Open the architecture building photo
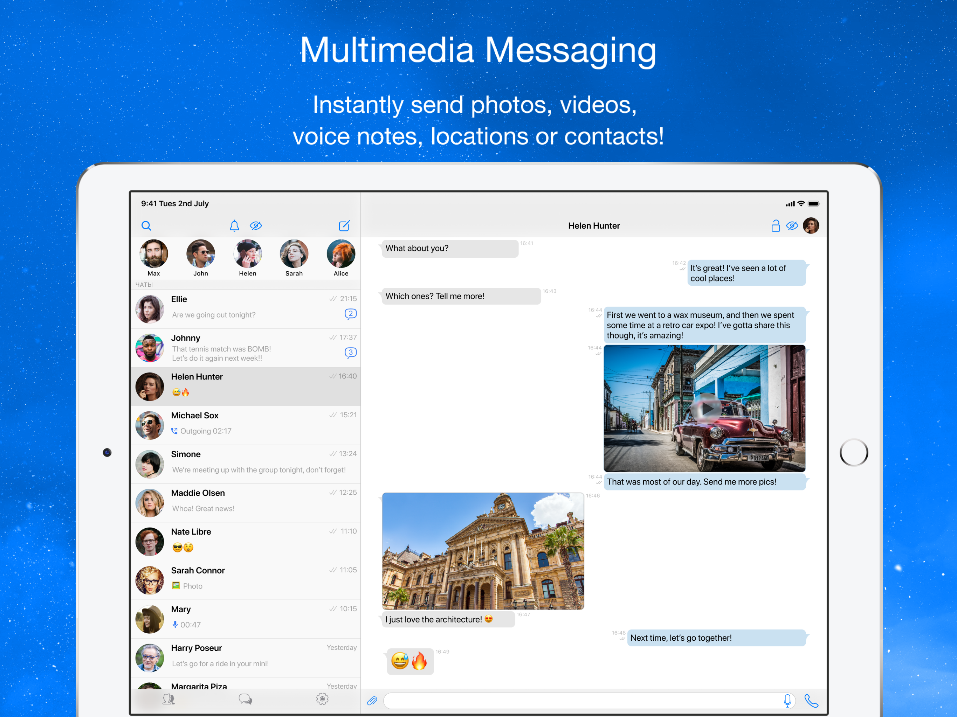The width and height of the screenshot is (957, 717). tap(483, 551)
